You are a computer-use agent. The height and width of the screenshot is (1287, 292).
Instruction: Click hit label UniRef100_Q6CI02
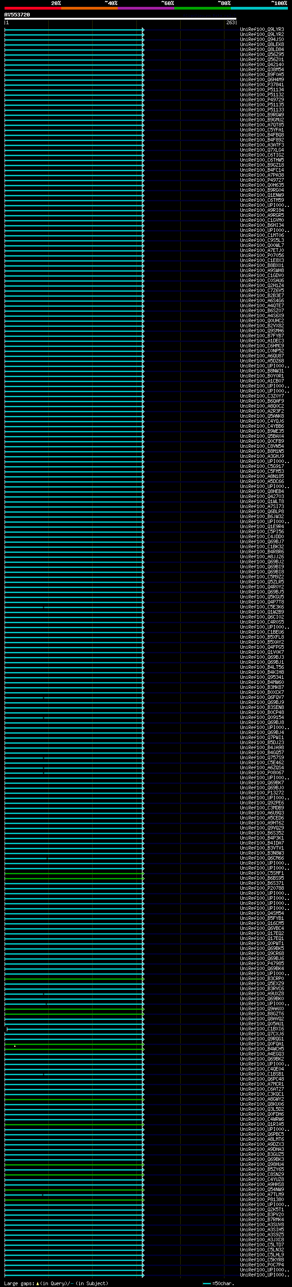pos(262,617)
